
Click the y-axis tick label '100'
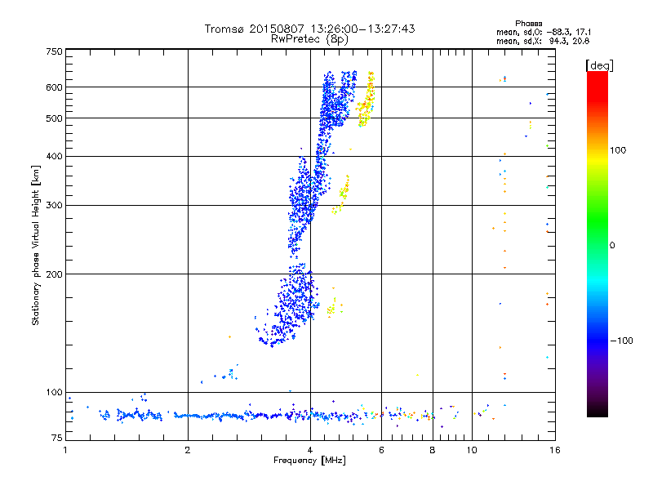[x=54, y=392]
